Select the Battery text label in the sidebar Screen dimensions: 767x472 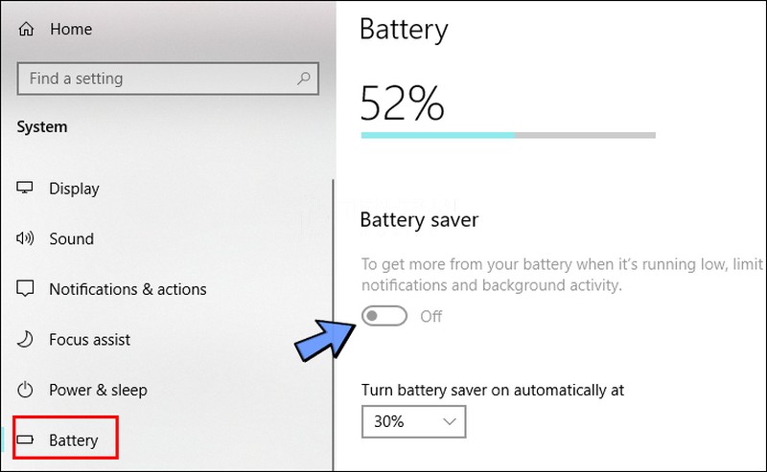[74, 440]
